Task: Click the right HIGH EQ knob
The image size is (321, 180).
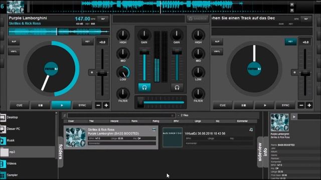Action: point(198,34)
